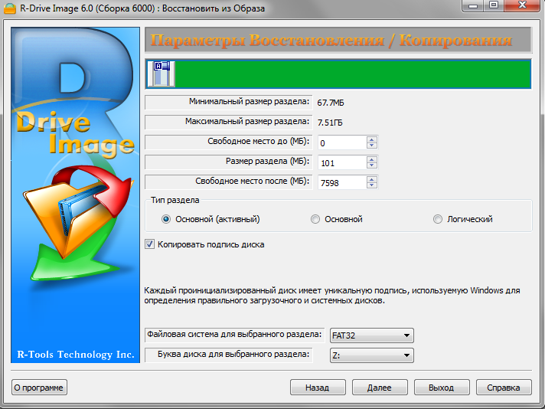This screenshot has width=545, height=409.
Task: Click the Свободное место после field with 7598
Action: point(342,182)
